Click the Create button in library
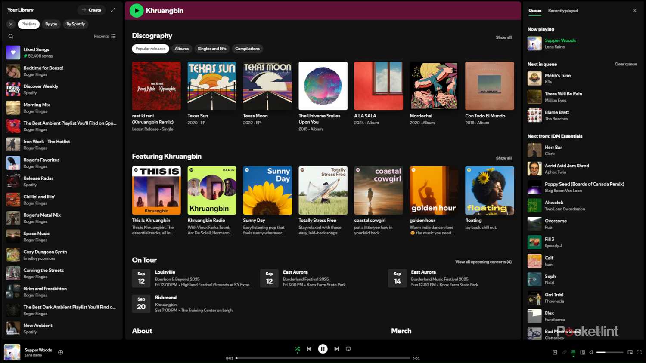Image resolution: width=646 pixels, height=363 pixels. [x=91, y=10]
